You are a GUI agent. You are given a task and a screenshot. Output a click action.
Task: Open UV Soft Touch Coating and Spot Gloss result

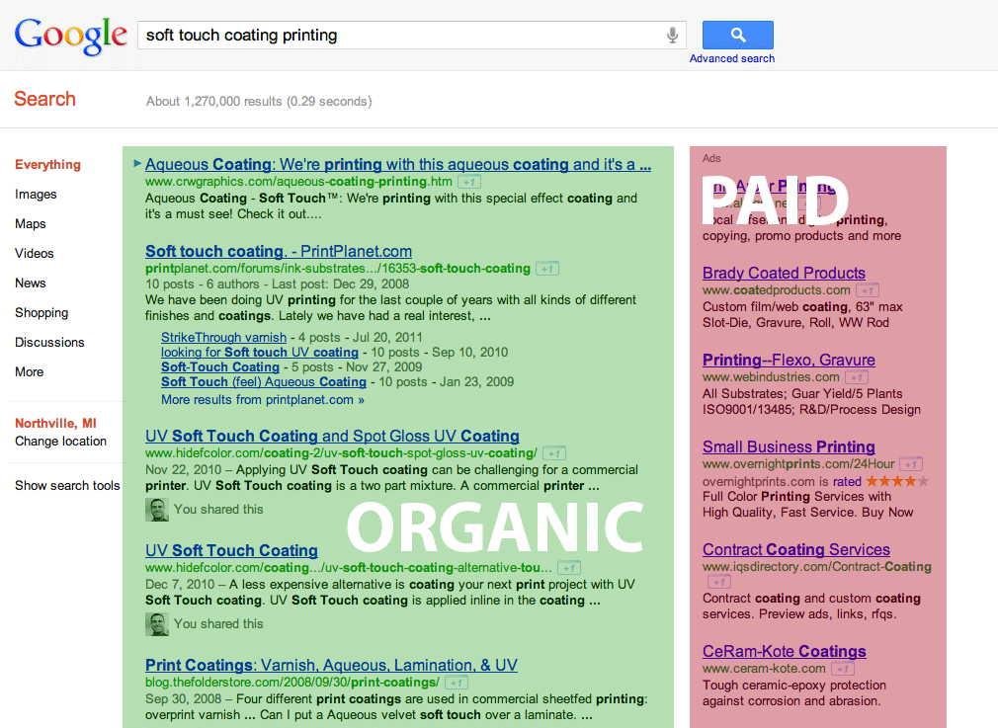(x=332, y=436)
